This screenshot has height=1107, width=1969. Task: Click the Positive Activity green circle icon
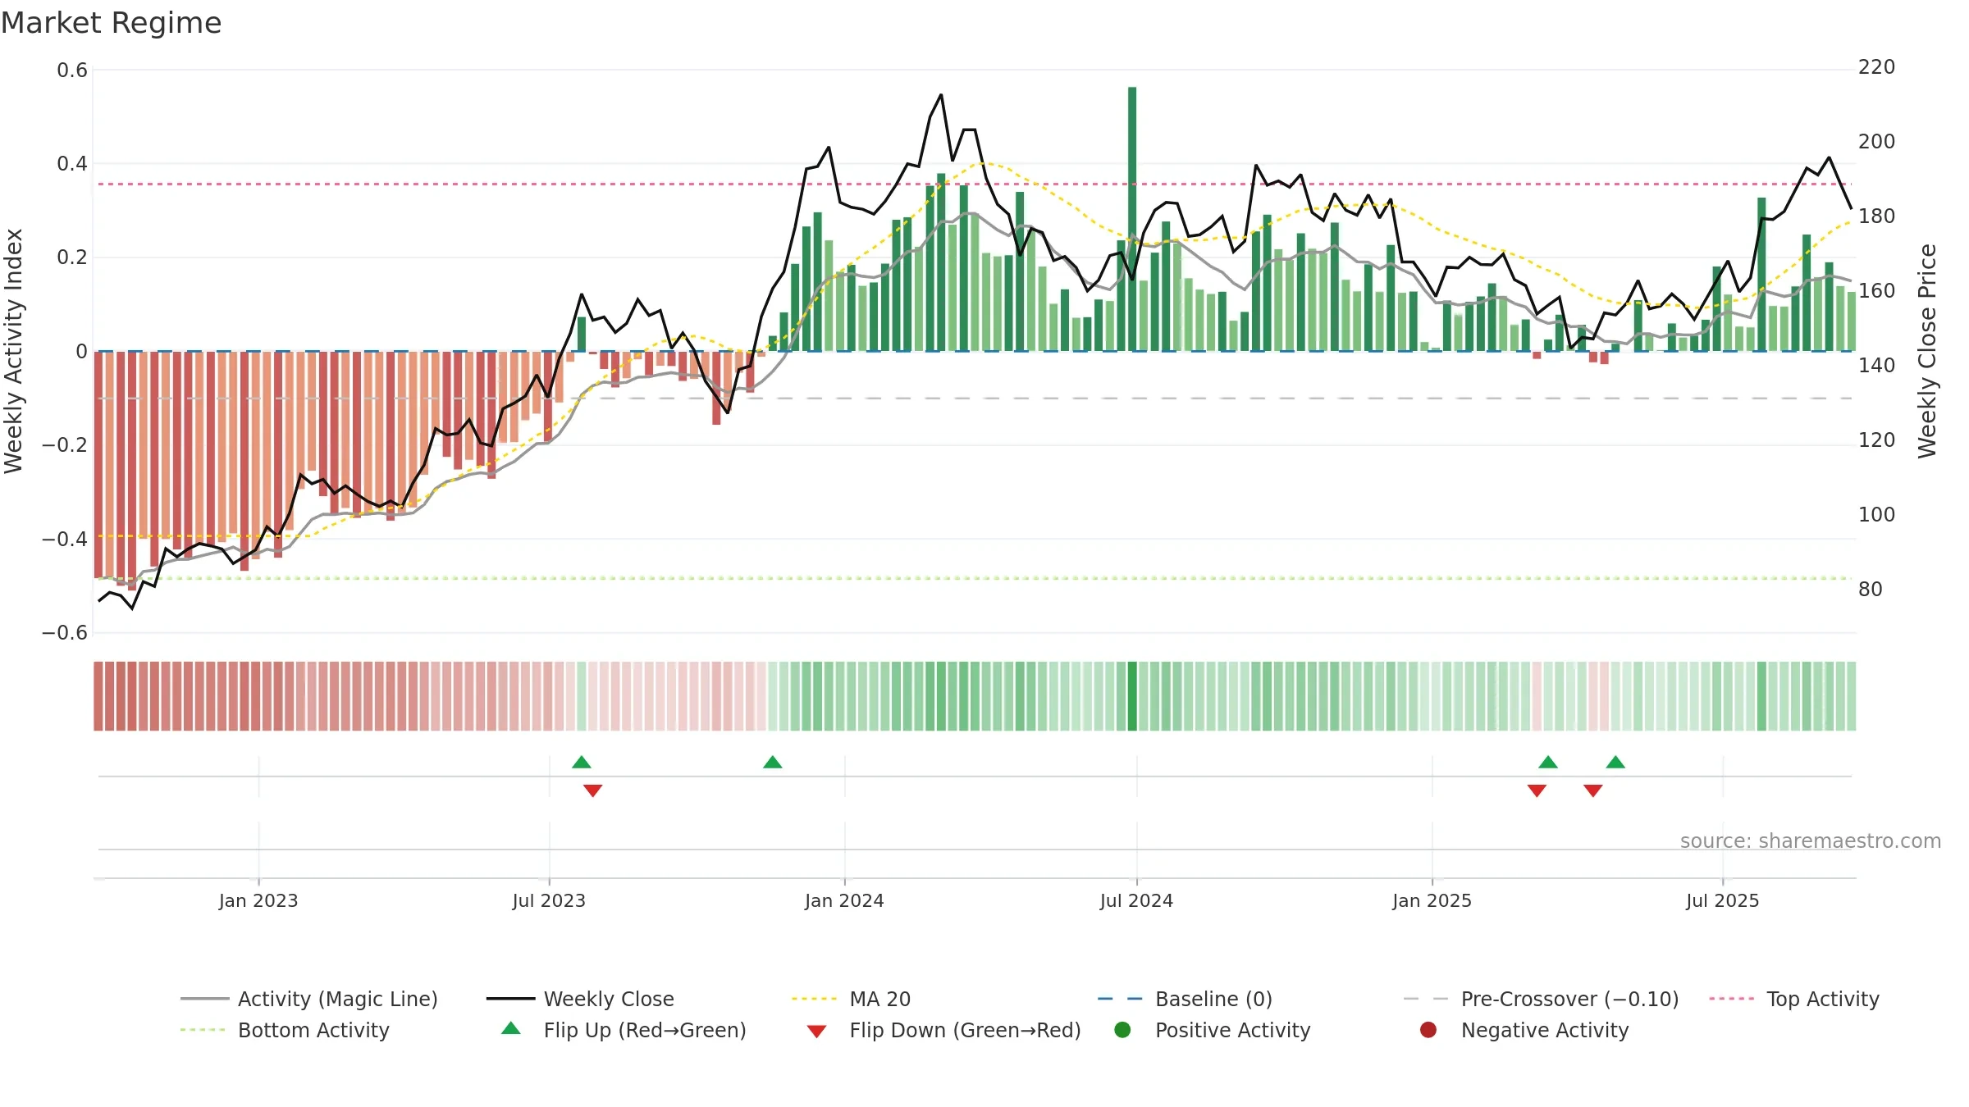pos(1123,1030)
